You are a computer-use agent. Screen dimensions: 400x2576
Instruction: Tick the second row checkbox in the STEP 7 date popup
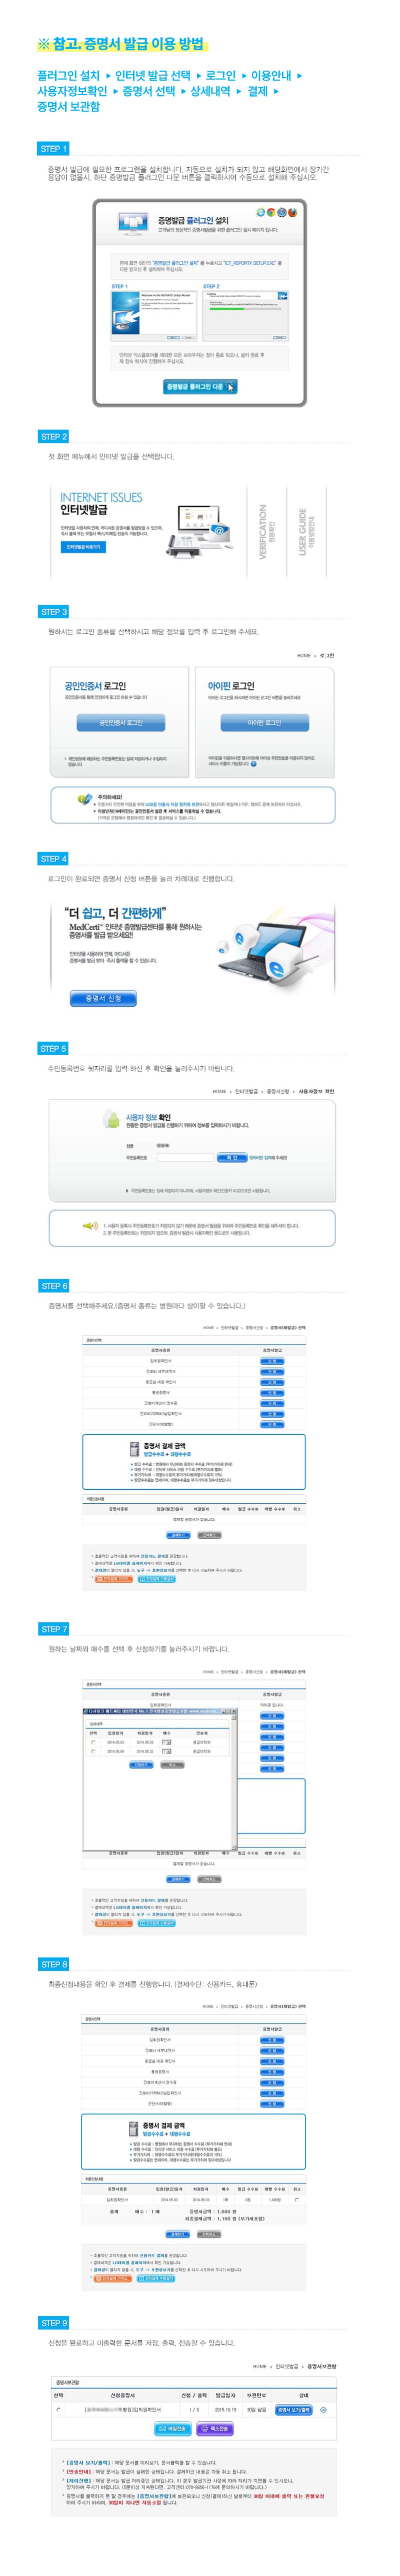pyautogui.click(x=93, y=1751)
